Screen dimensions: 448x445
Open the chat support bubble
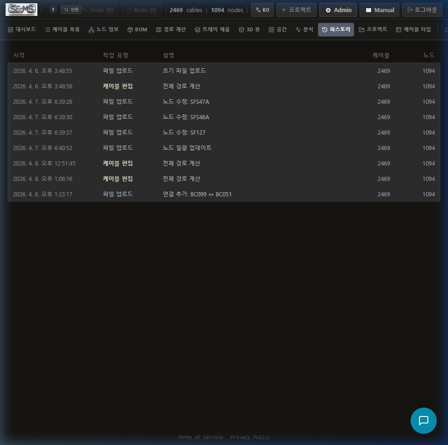[x=423, y=420]
